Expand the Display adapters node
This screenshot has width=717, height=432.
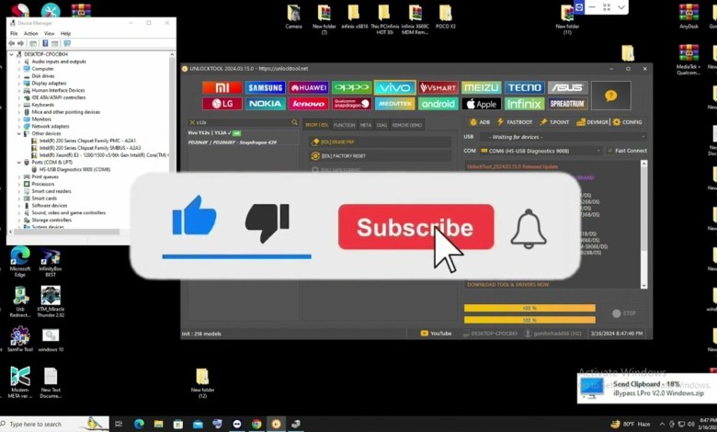click(x=18, y=84)
